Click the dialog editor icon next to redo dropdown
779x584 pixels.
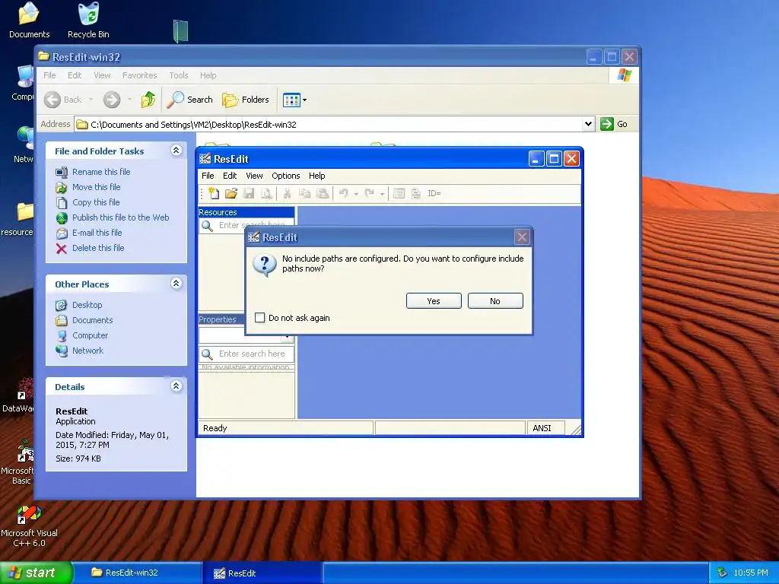[399, 193]
